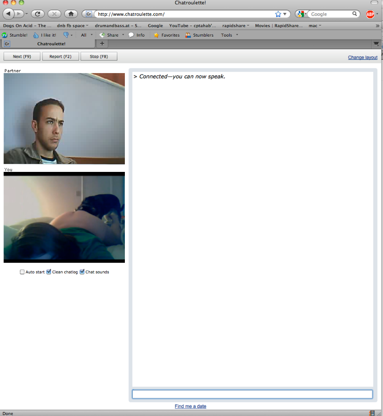
Task: Open the StumbleUpon Tools menu
Action: pos(229,35)
